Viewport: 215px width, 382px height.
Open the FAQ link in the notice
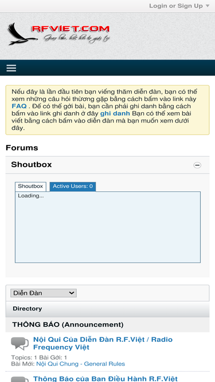(x=19, y=106)
